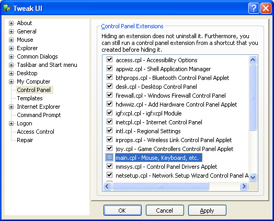Click the Tweak UI title bar icon
This screenshot has width=274, height=221.
(7, 8)
